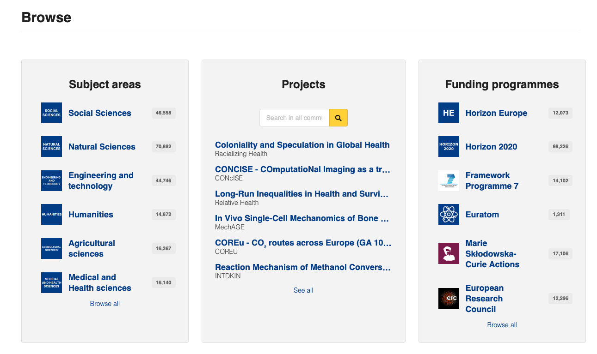Screen dimensions: 597x354
Task: Open Reaction Mechanism of Methanol Conversion project
Action: pyautogui.click(x=303, y=267)
